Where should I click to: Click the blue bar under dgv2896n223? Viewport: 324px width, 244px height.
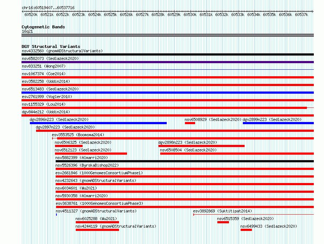[x=98, y=123]
